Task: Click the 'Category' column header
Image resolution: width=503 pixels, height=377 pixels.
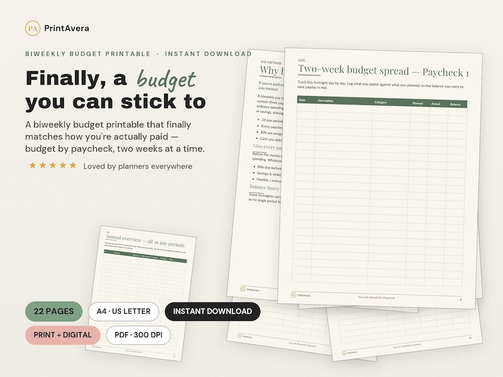Action: 381,102
